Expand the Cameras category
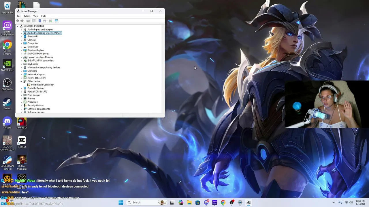This screenshot has width=369, height=207. (x=21, y=40)
